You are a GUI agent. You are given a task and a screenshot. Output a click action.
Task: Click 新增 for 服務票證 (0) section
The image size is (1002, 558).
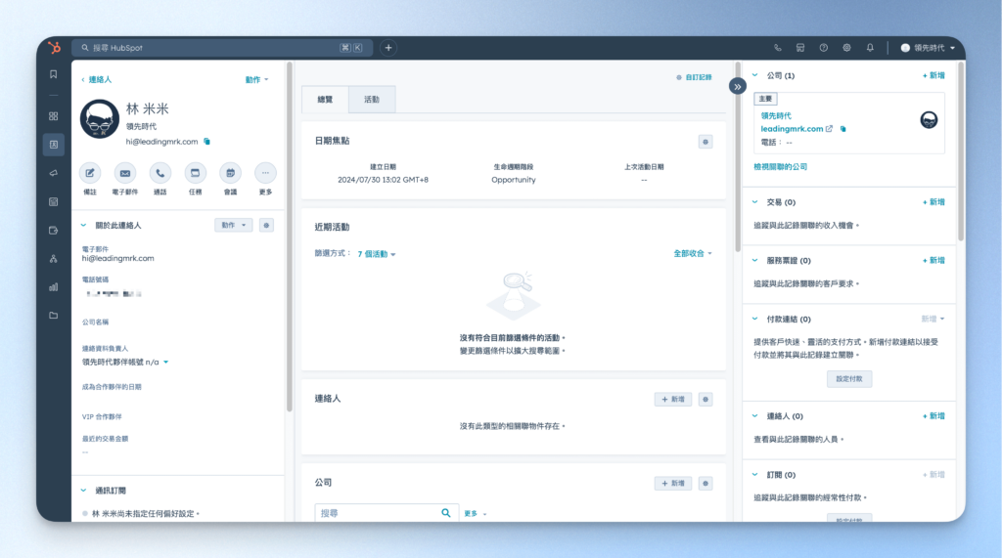(x=934, y=261)
